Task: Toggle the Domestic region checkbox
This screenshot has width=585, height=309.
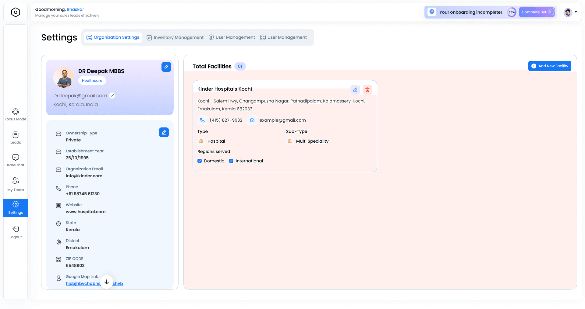Action: coord(200,161)
